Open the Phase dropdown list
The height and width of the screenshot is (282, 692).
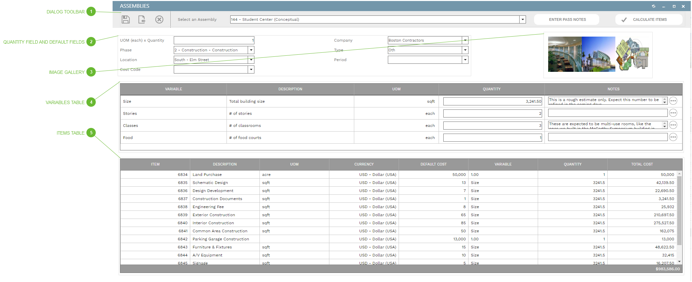tap(251, 50)
